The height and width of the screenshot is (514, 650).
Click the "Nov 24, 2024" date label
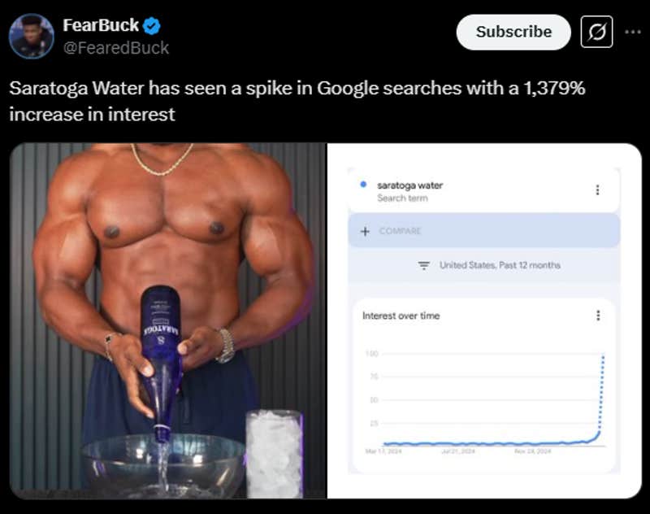[x=531, y=451]
